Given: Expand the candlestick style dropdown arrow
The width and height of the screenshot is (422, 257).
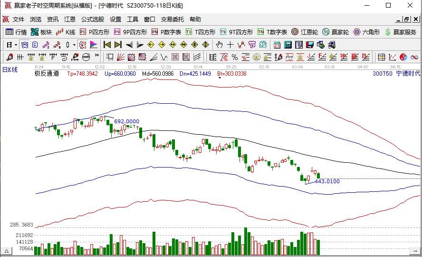Looking at the screenshot, I should pos(74,45).
